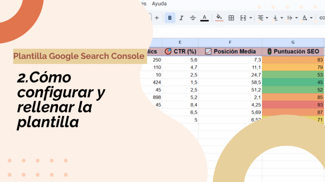
Task: Apply italic formatting
Action: click(x=182, y=18)
